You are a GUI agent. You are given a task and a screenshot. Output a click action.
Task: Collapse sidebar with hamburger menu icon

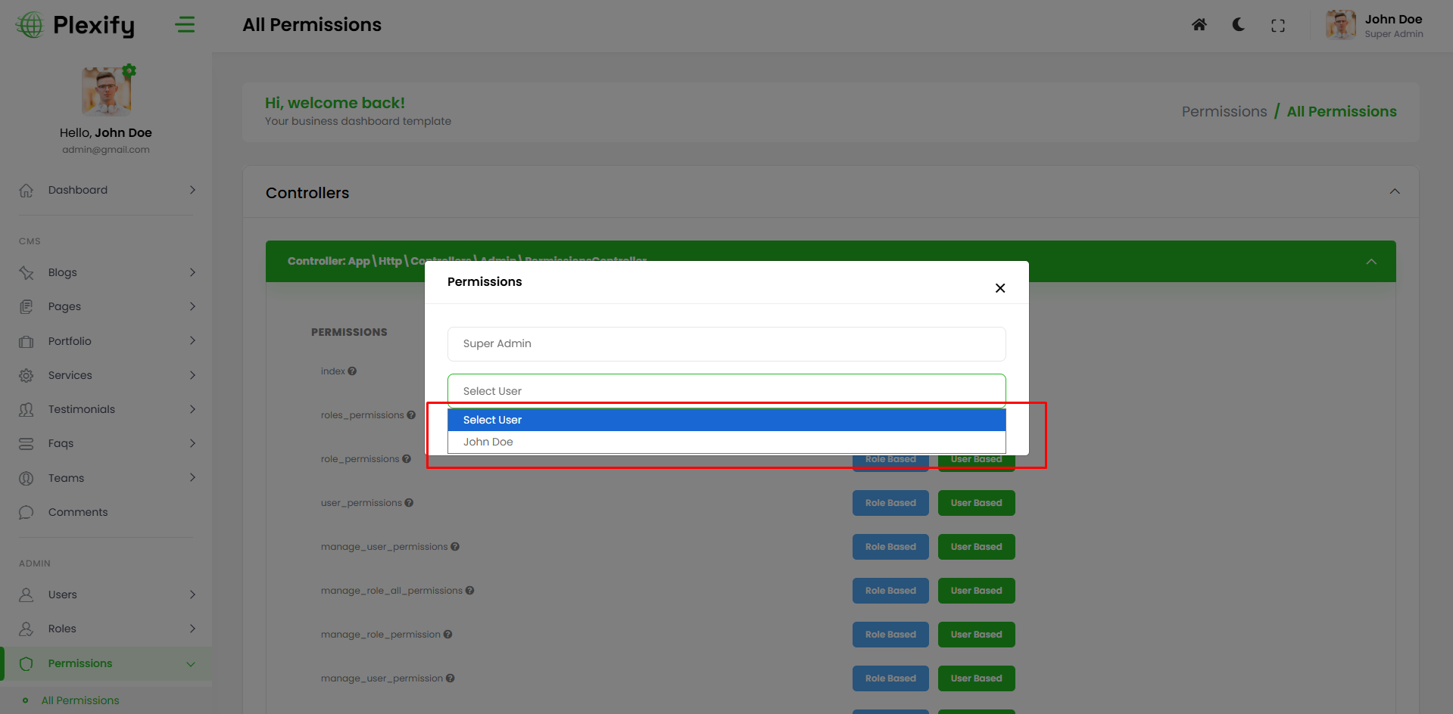(x=185, y=25)
